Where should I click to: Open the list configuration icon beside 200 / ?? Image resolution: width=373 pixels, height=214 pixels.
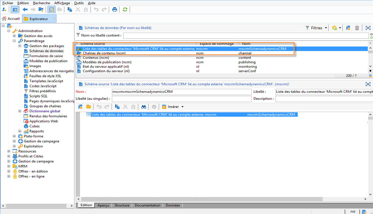(370, 76)
